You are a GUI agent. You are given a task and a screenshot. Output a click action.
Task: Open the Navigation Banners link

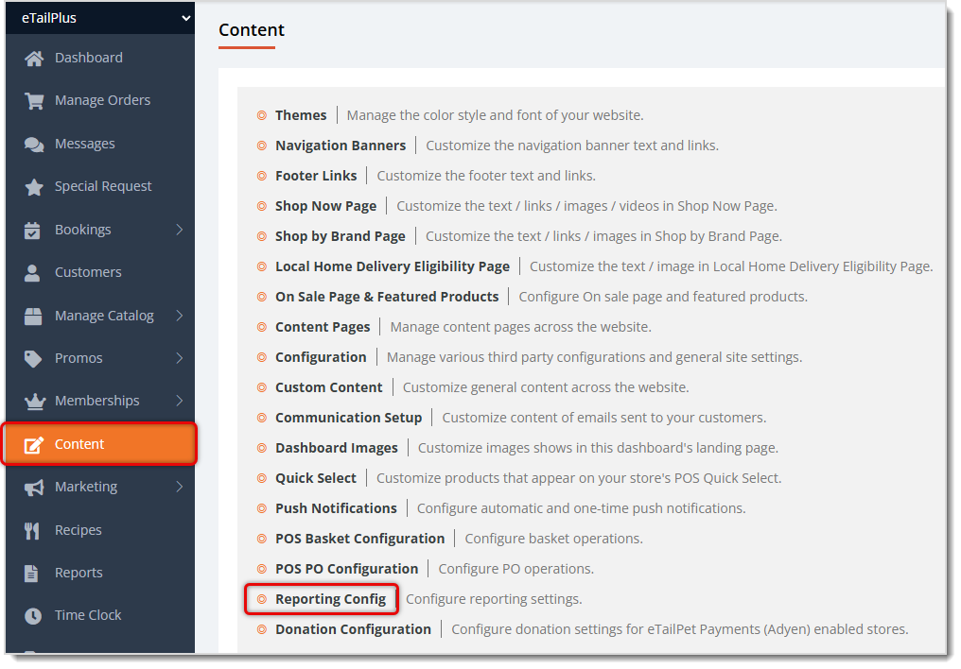[341, 146]
